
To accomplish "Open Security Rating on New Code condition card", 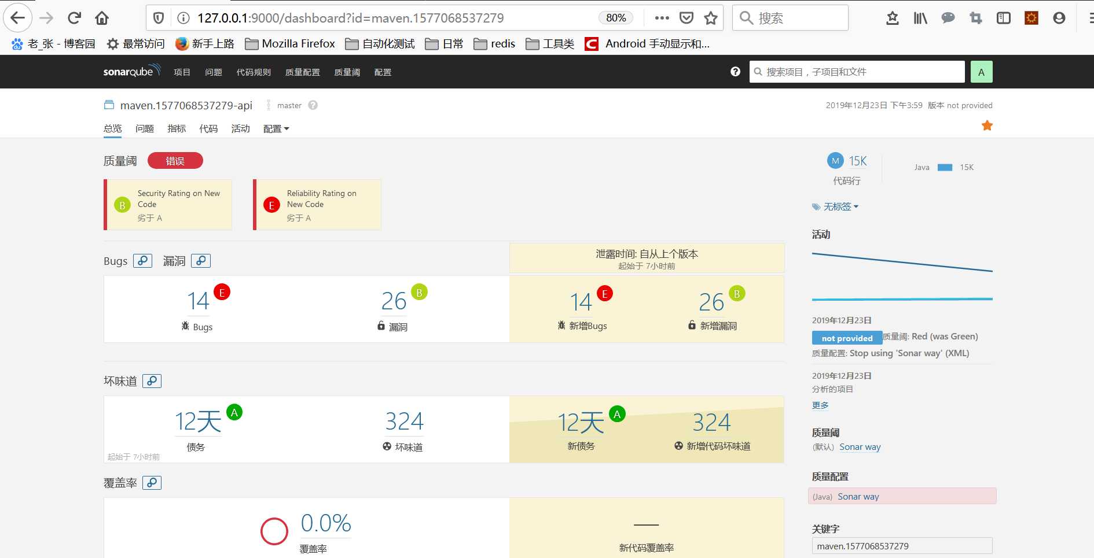I will click(168, 205).
